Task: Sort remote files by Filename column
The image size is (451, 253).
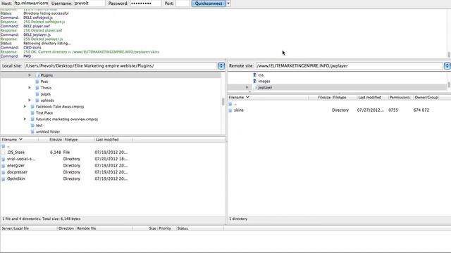Action: pos(268,98)
